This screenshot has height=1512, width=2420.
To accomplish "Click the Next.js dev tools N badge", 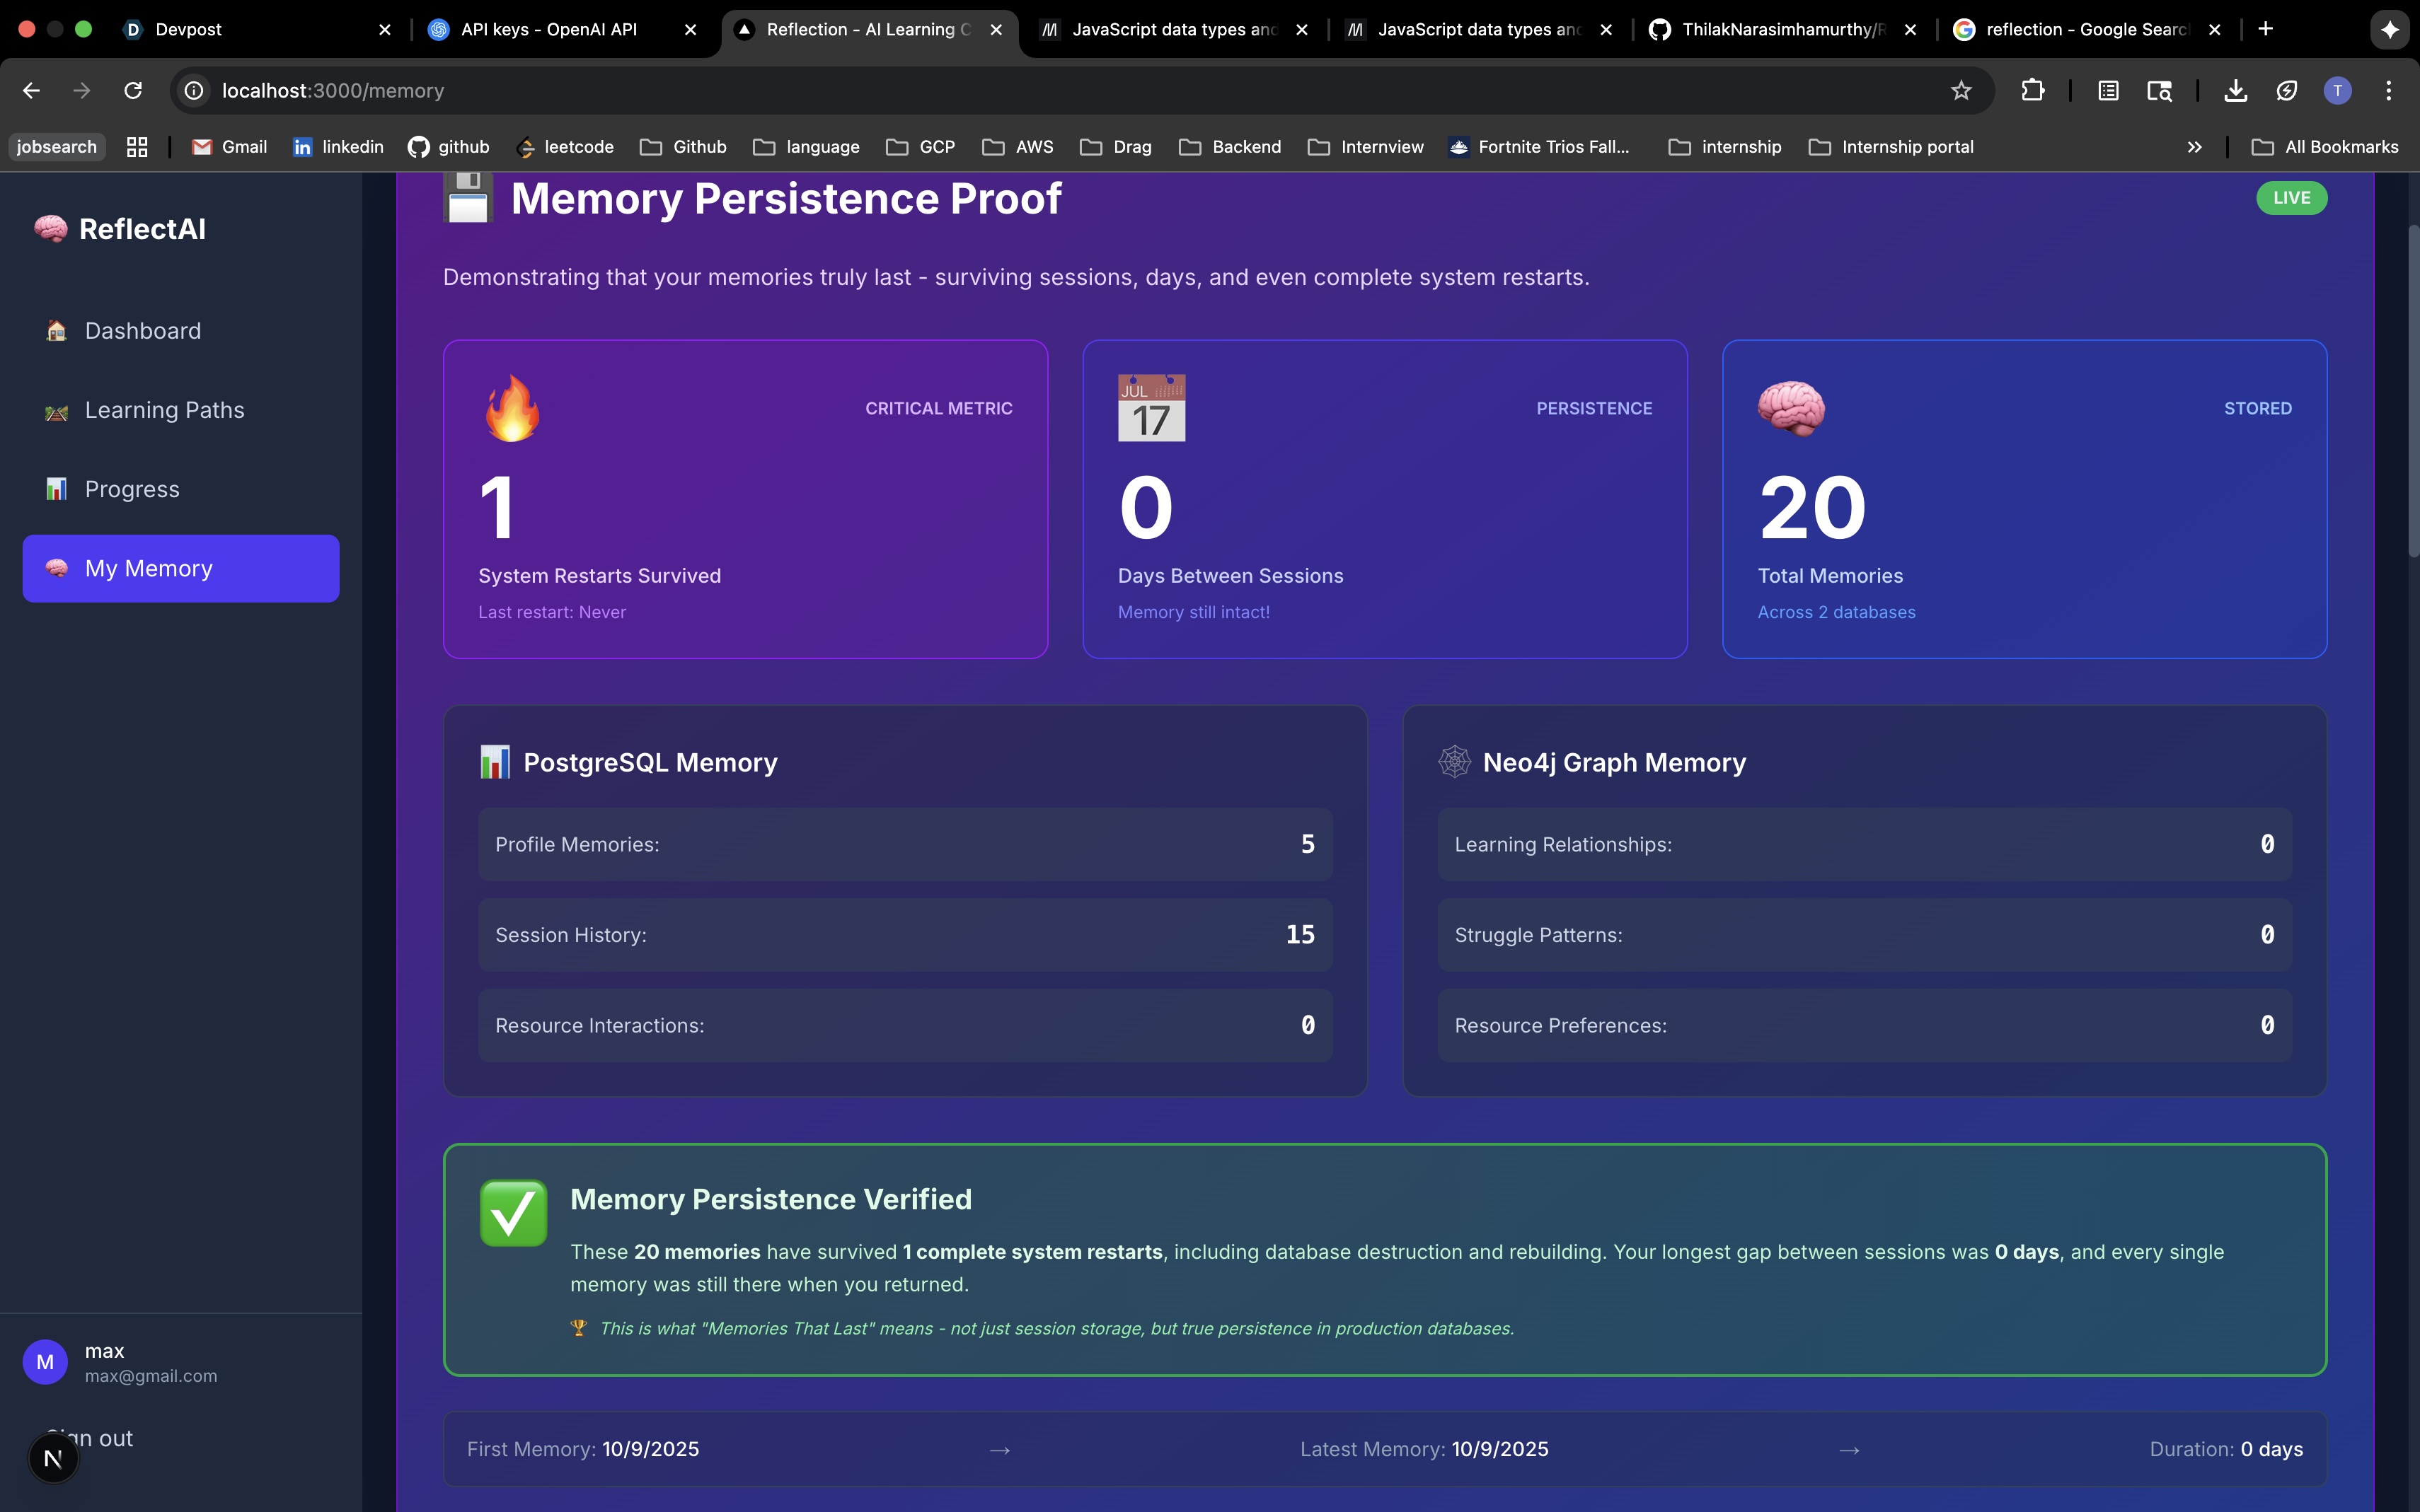I will (53, 1459).
